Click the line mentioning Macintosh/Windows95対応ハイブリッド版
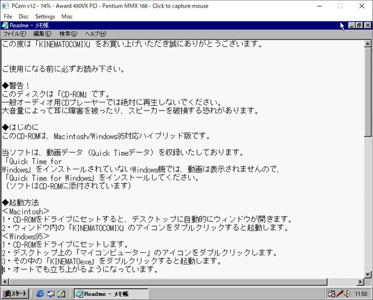Viewport: 373px width, 300px height. [106, 136]
